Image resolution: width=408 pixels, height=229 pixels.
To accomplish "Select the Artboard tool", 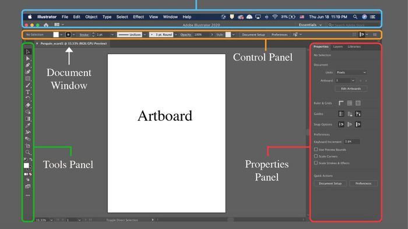I will coord(28,146).
